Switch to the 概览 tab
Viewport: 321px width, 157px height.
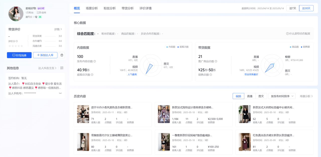tap(77, 8)
